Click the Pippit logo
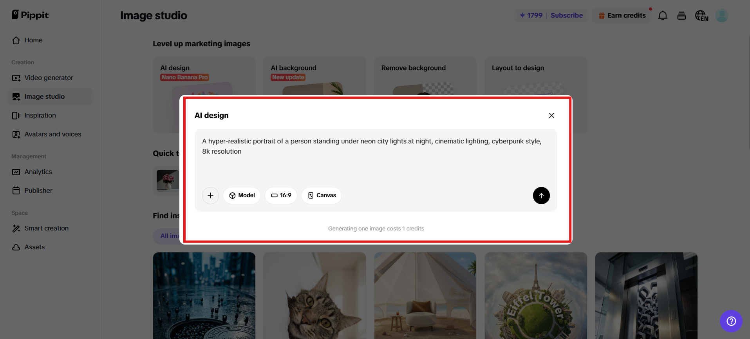This screenshot has height=339, width=750. (30, 15)
